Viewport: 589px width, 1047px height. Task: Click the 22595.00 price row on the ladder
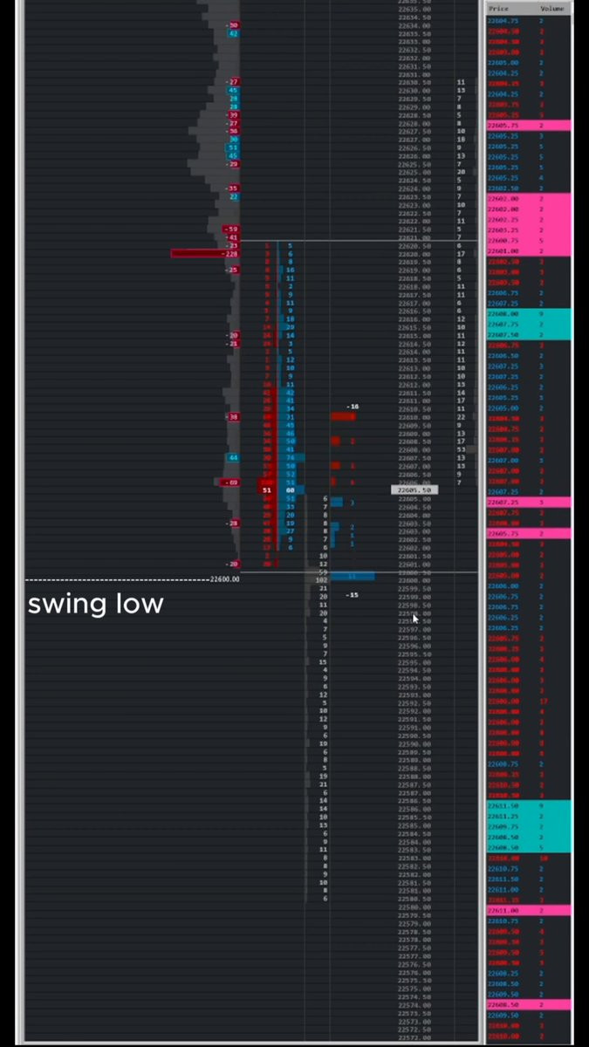[x=414, y=662]
